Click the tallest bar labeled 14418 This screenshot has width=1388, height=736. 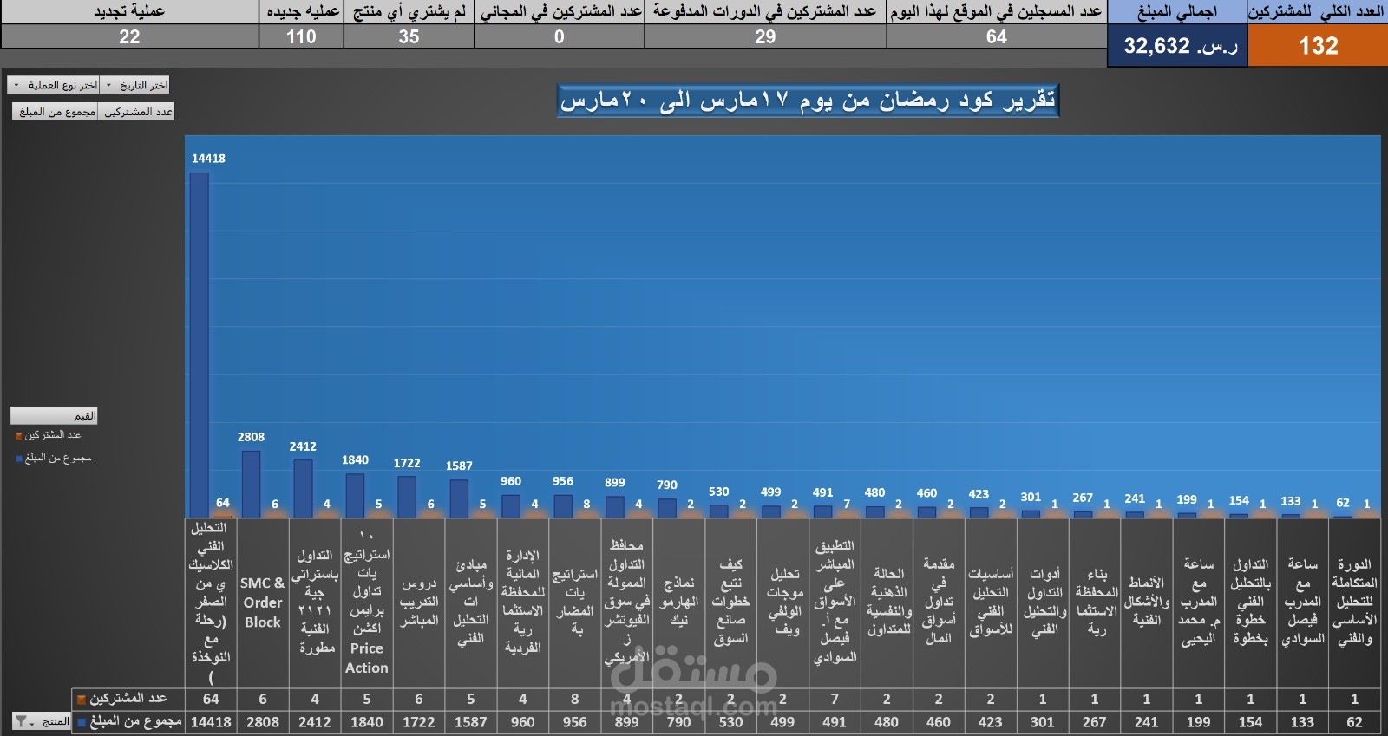[x=199, y=345]
